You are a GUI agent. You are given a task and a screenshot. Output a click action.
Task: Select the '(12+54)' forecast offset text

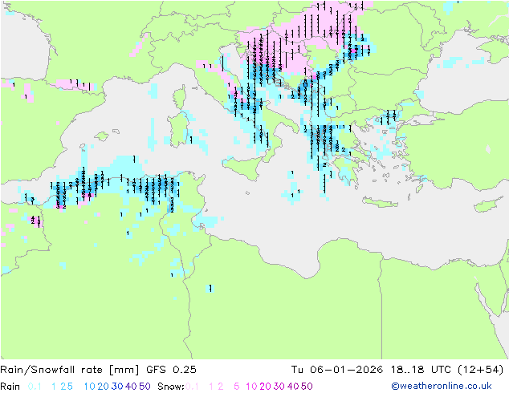point(480,370)
